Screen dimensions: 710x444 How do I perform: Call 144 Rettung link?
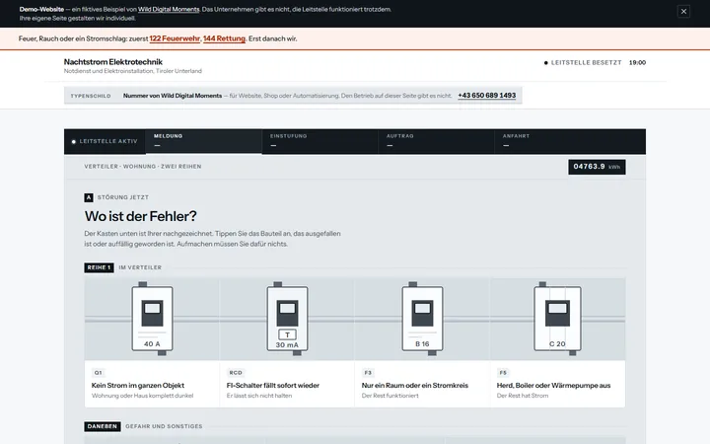tap(224, 38)
